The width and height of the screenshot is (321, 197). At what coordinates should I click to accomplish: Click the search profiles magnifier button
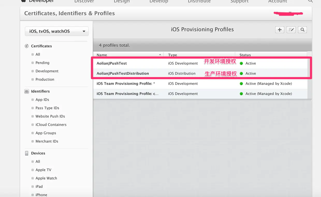pos(302,30)
